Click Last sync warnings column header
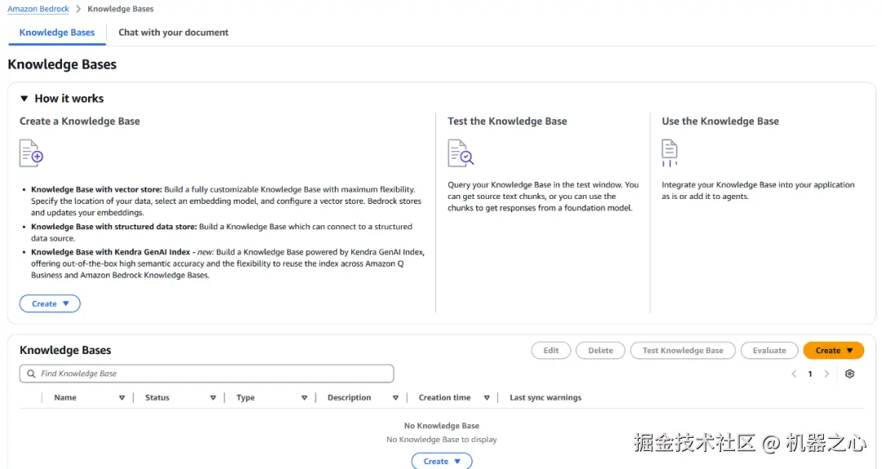This screenshot has width=882, height=469. click(545, 398)
